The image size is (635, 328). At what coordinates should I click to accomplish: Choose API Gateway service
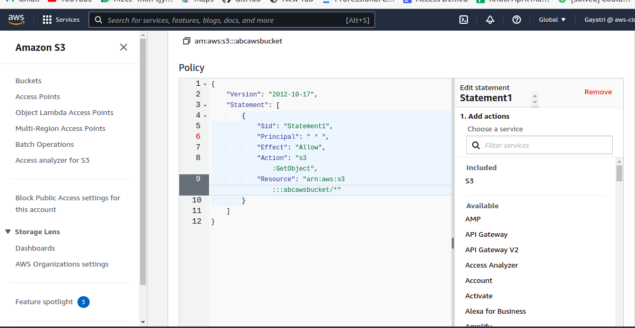pyautogui.click(x=486, y=234)
